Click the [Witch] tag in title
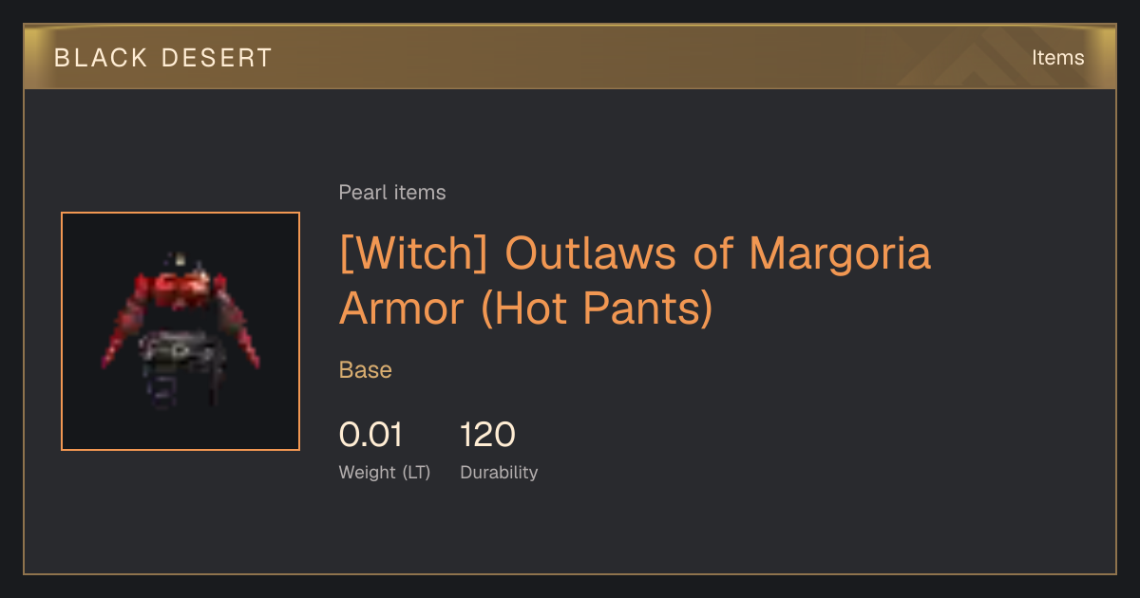1140x598 pixels. (415, 253)
